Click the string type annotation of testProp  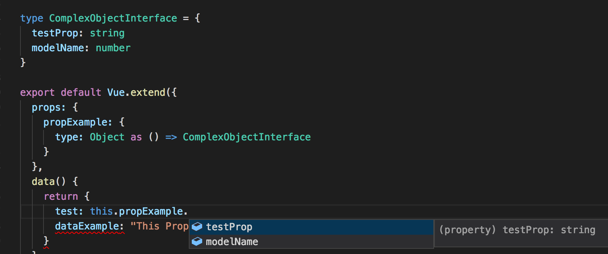pyautogui.click(x=107, y=33)
